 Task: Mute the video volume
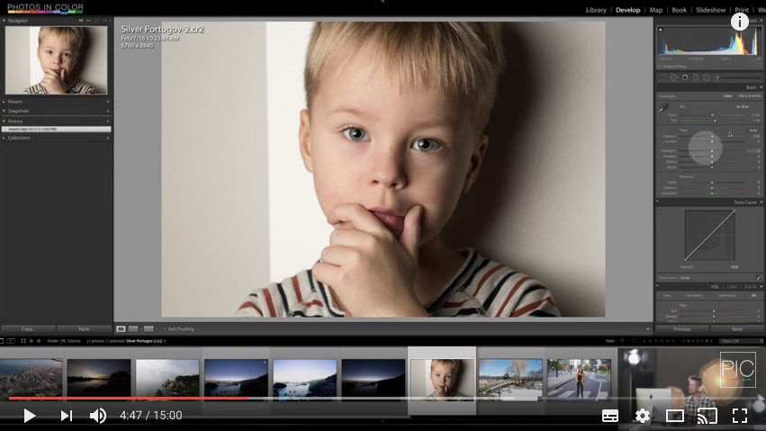click(x=97, y=416)
